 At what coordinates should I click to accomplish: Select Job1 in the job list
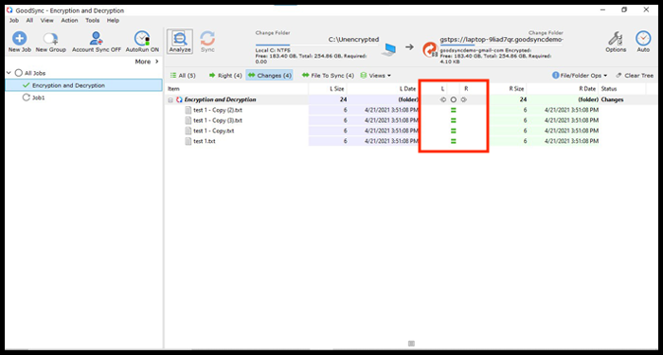pyautogui.click(x=39, y=98)
